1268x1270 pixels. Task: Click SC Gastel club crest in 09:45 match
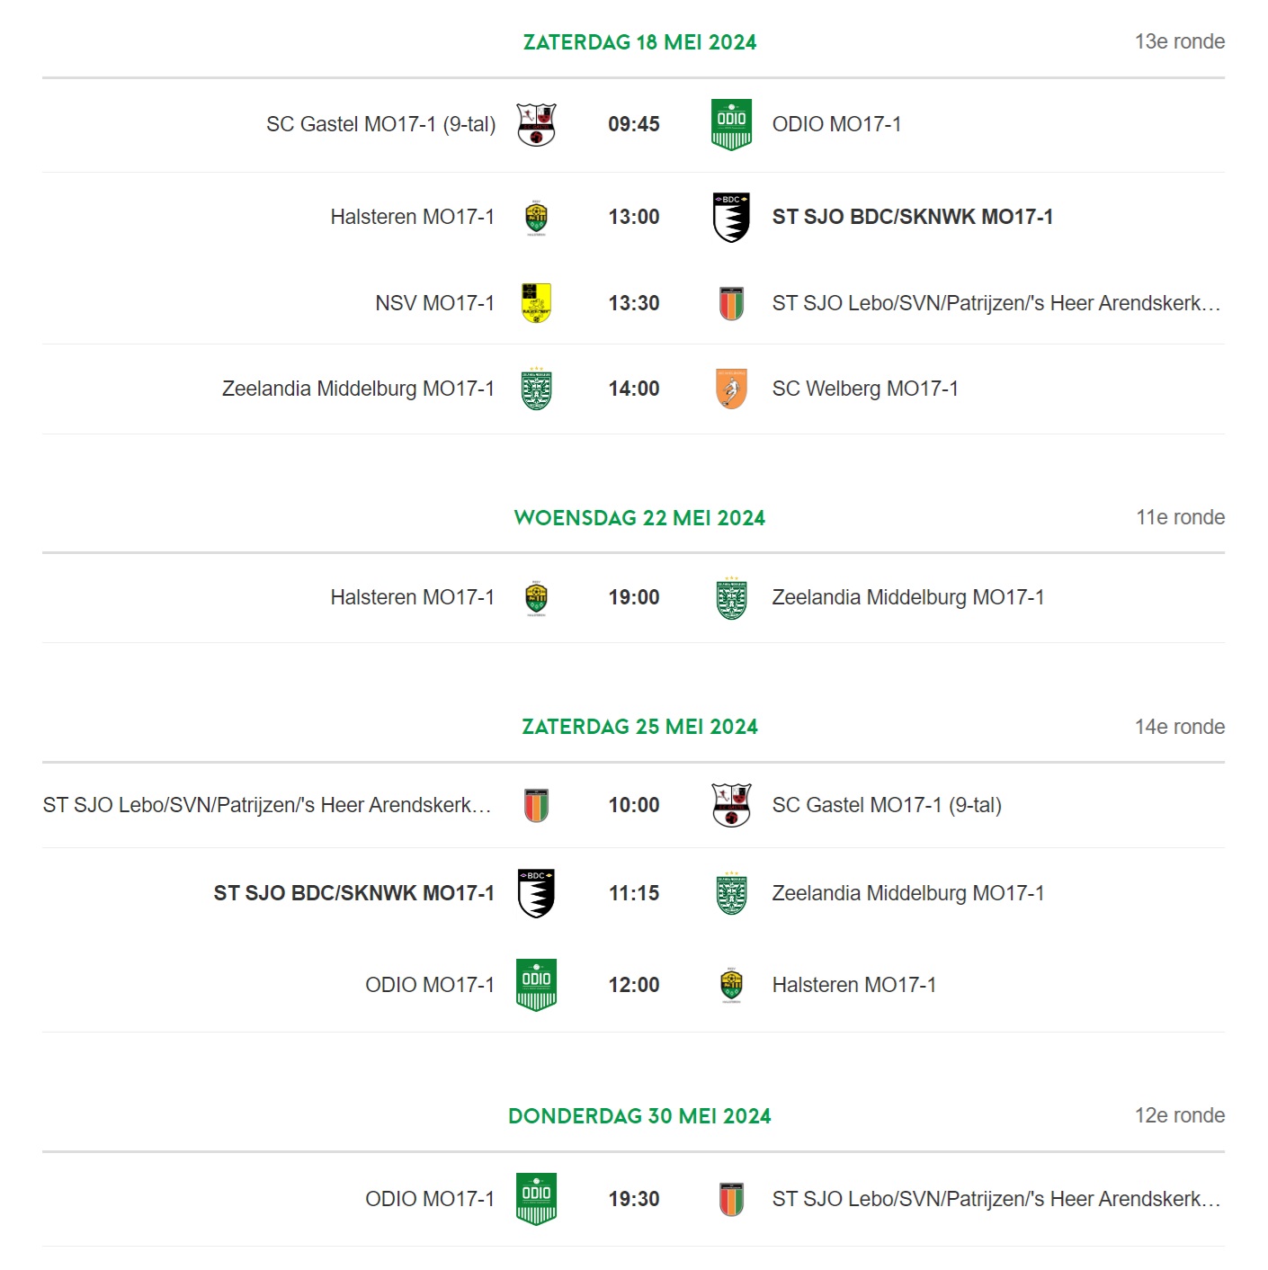point(536,124)
